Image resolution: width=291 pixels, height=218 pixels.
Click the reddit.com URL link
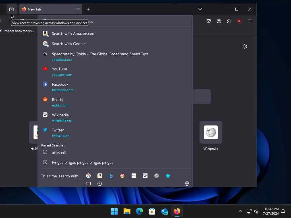click(60, 105)
